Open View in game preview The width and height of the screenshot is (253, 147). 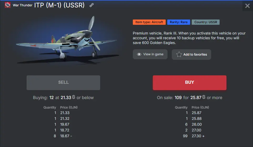(150, 54)
